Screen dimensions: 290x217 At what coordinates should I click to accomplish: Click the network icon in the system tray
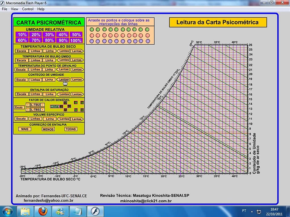[259, 212]
